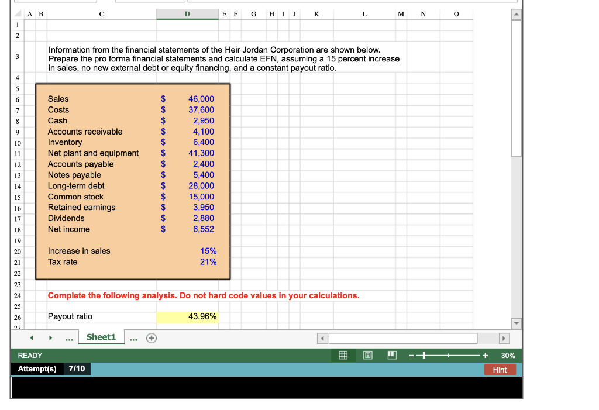Click the zoom slider handle
The image size is (599, 410).
click(x=425, y=355)
